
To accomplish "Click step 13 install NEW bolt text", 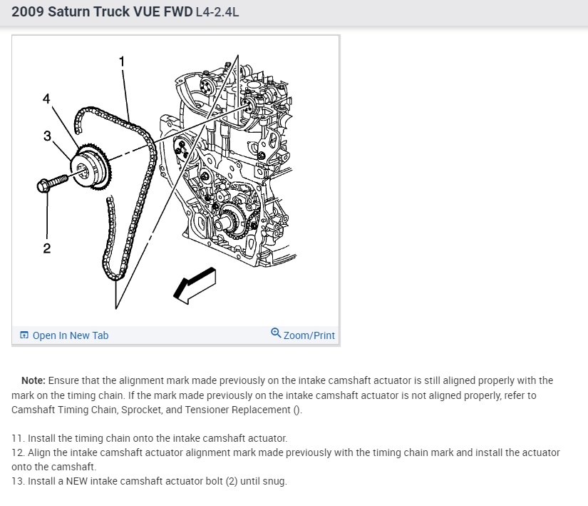I will coord(149,481).
